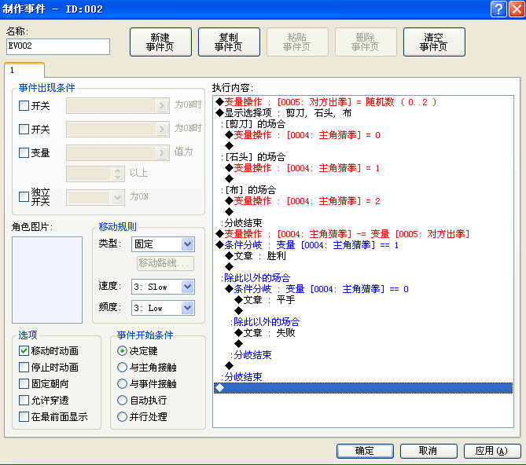Select the 主角猜拳 = 2 command line
Image resolution: width=526 pixels, height=465 pixels.
click(x=363, y=201)
